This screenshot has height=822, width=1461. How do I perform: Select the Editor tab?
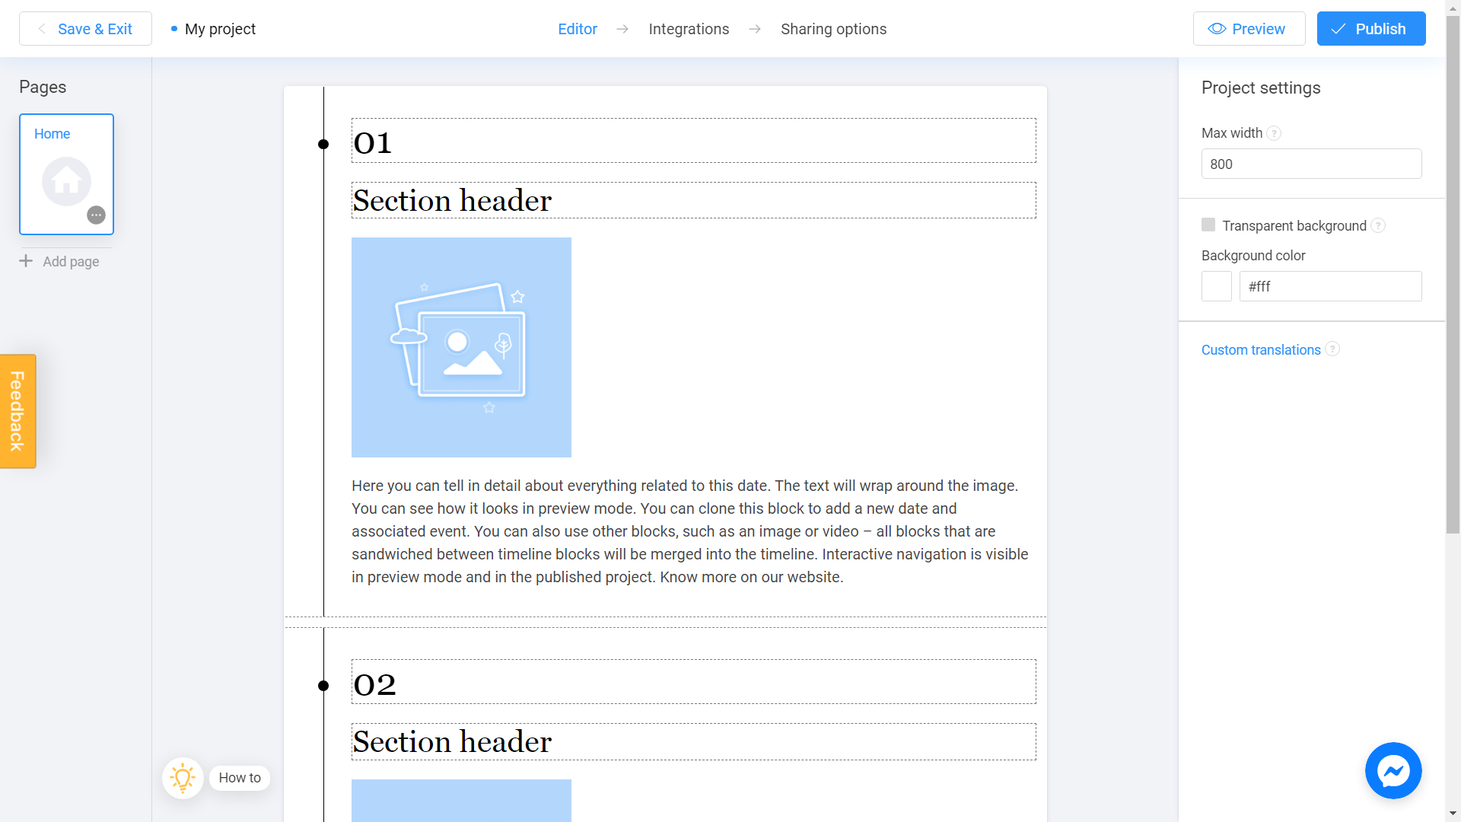tap(578, 28)
